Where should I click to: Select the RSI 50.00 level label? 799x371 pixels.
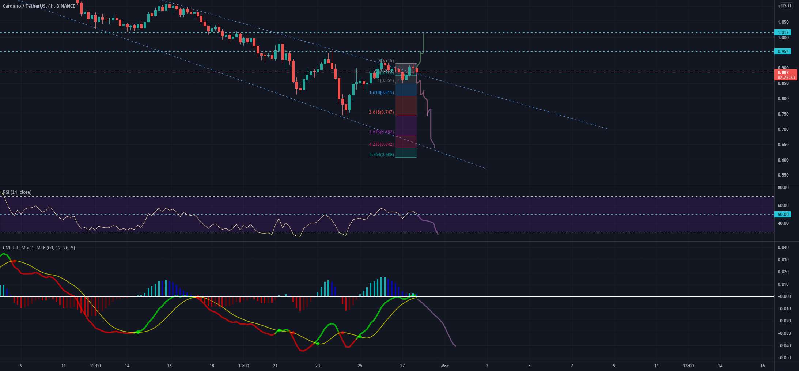pos(783,215)
